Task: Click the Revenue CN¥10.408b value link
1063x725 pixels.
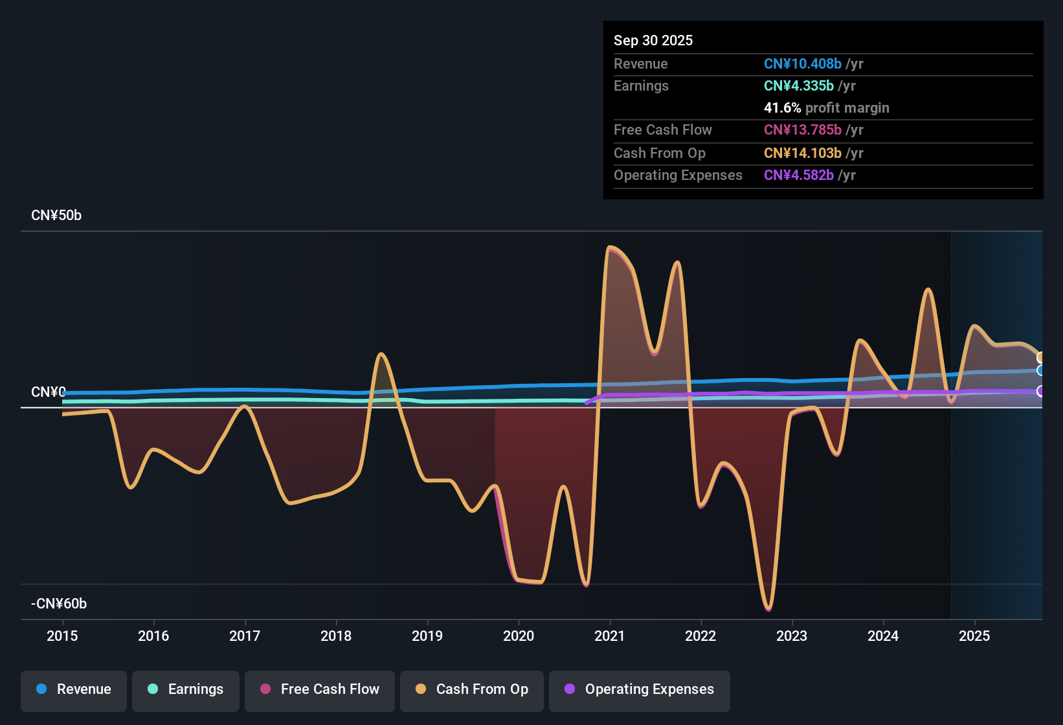Action: pyautogui.click(x=802, y=63)
